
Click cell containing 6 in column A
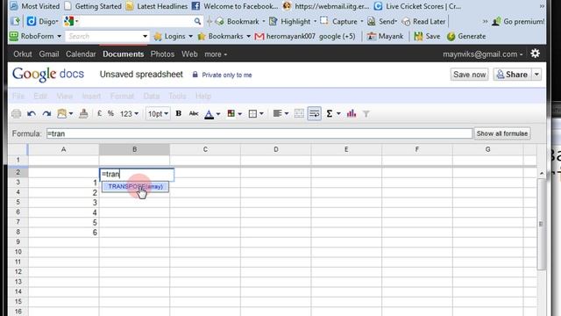[63, 233]
